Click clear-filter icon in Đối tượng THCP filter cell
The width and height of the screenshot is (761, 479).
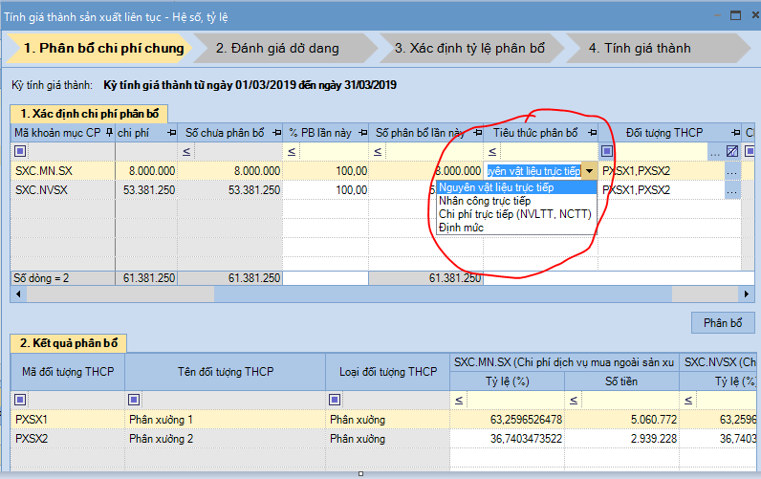[732, 151]
